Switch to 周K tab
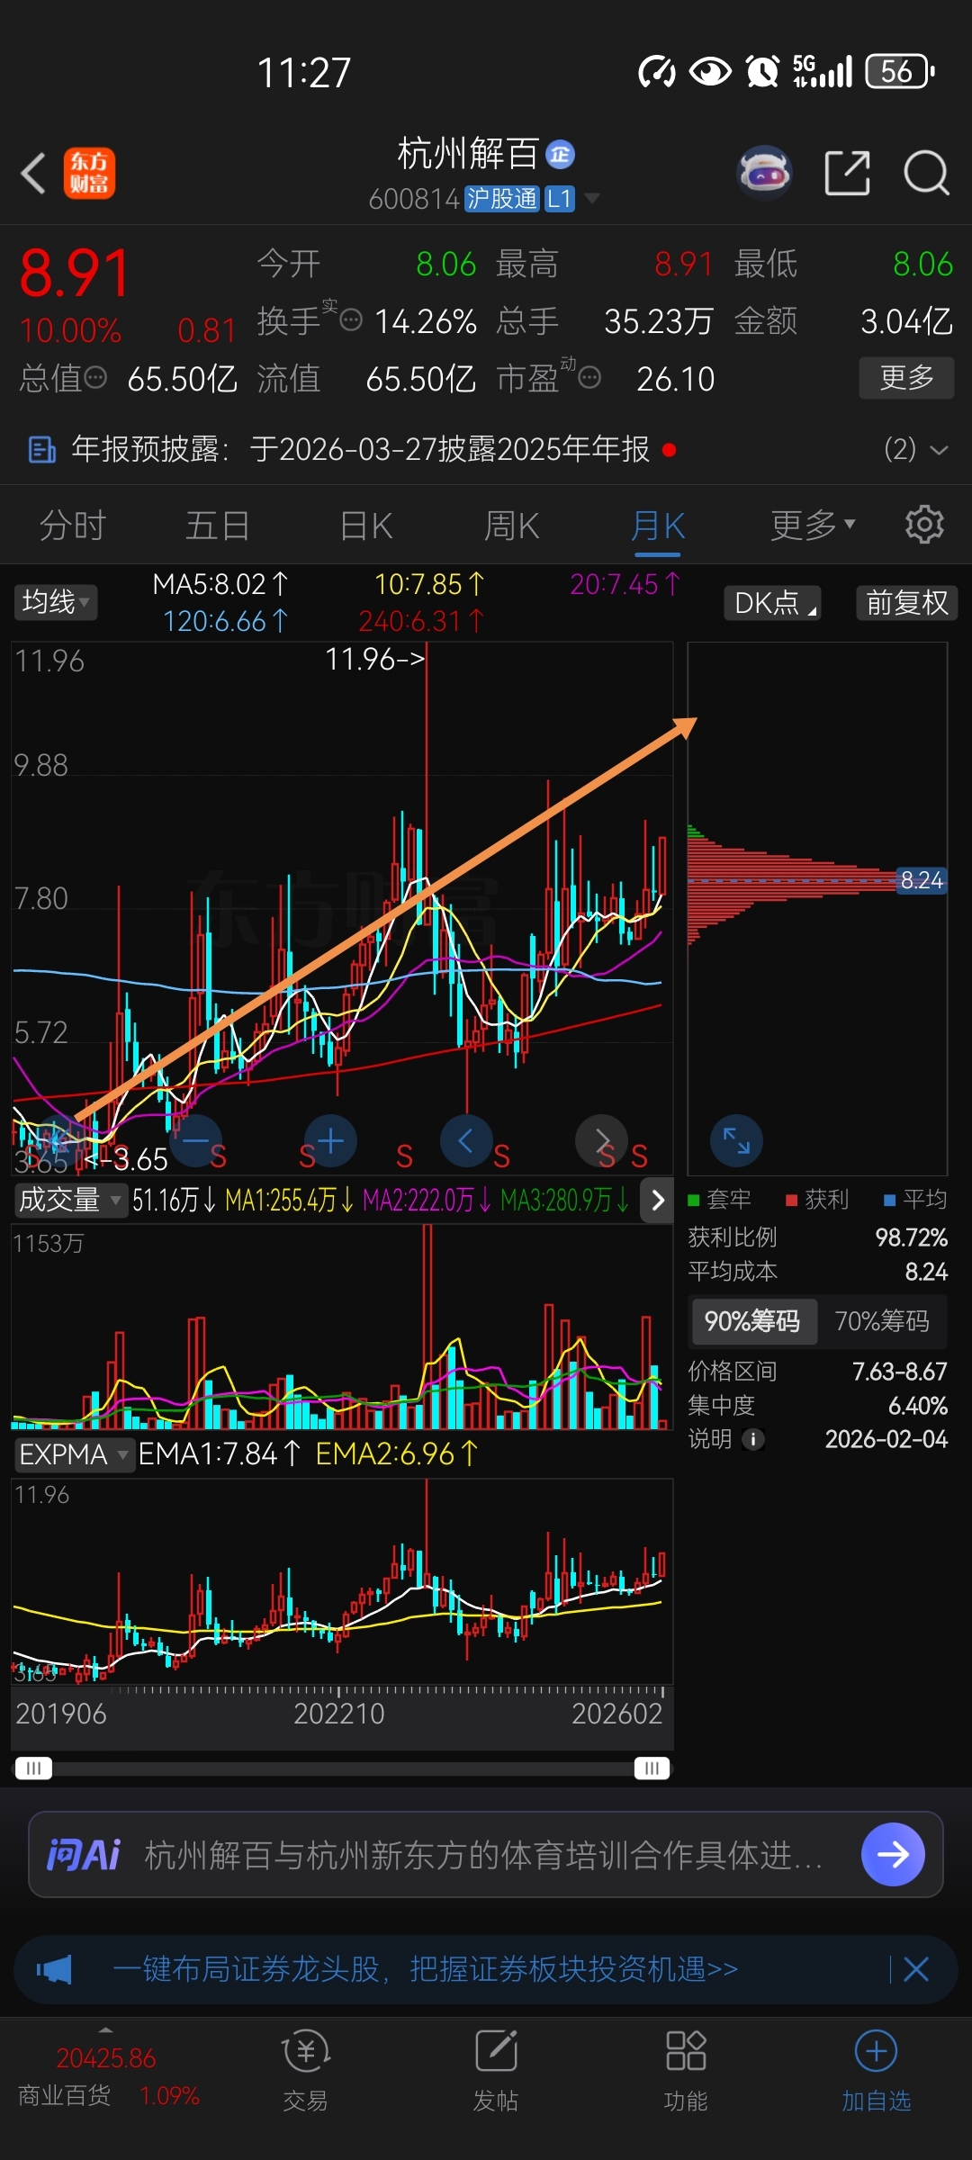 511,525
